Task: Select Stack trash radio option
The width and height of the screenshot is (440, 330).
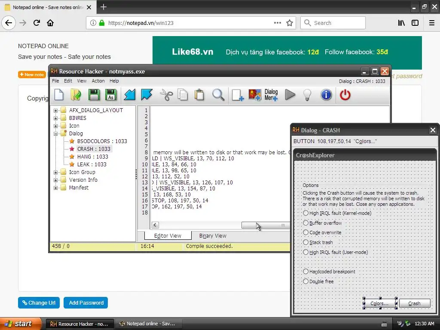Action: pos(306,242)
